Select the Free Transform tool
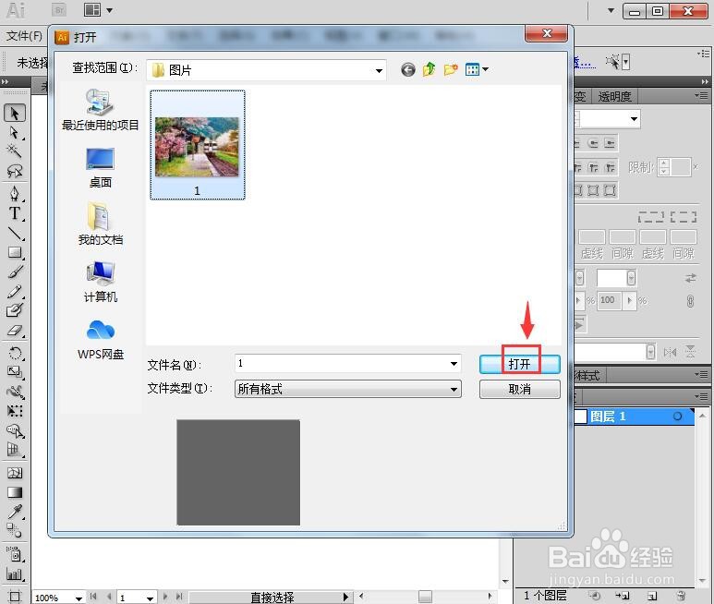The height and width of the screenshot is (604, 714). (15, 412)
